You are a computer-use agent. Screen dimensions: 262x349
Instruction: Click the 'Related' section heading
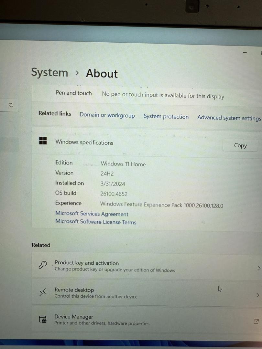[41, 245]
